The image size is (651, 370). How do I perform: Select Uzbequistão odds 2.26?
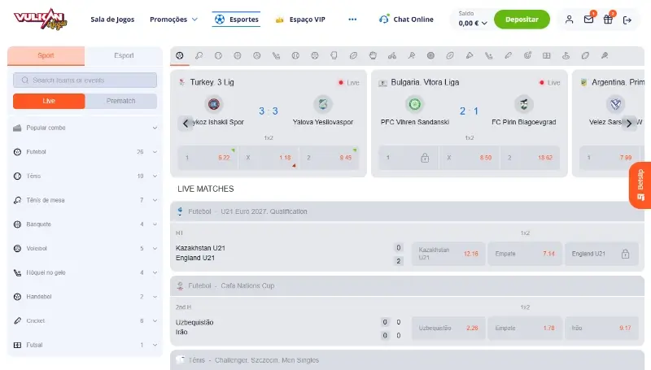coord(448,328)
